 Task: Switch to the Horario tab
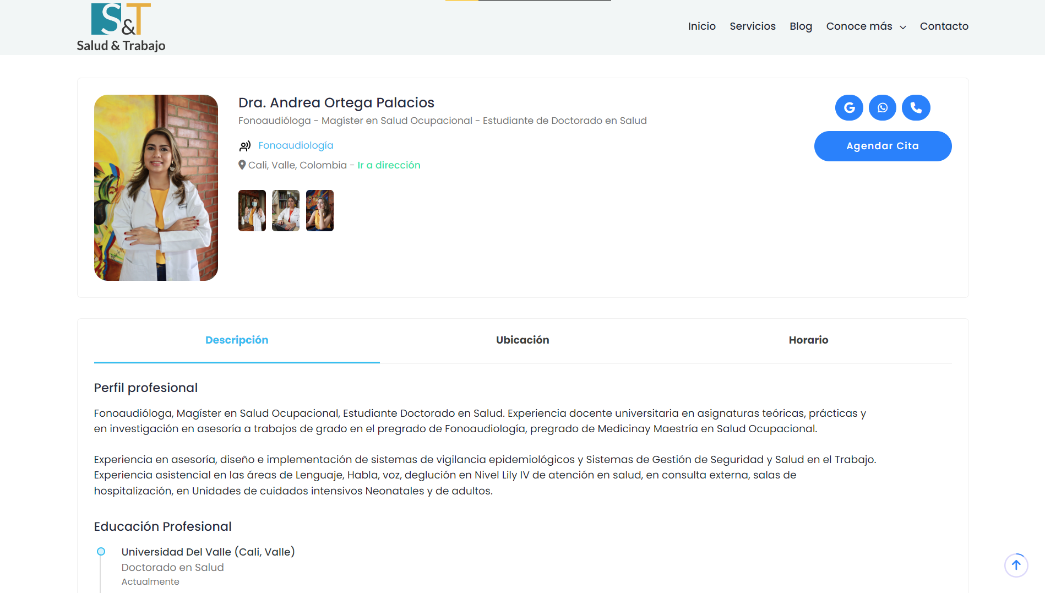pyautogui.click(x=808, y=340)
